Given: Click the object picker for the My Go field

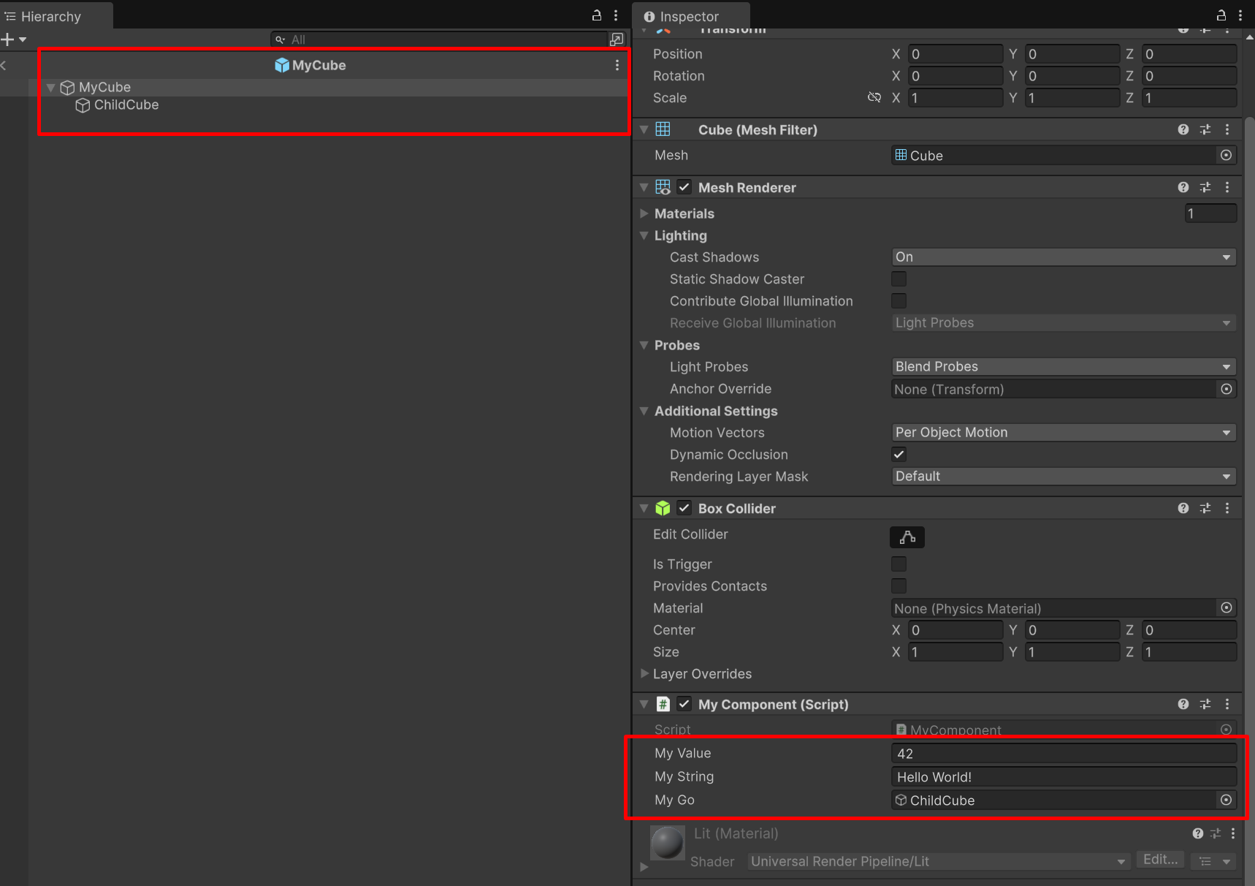Looking at the screenshot, I should point(1226,800).
